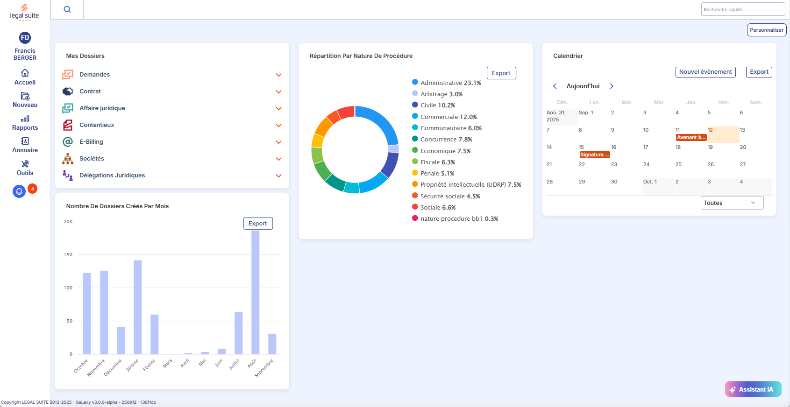Toggle Administrative legend entry in chart
This screenshot has height=407, width=790.
(x=446, y=83)
